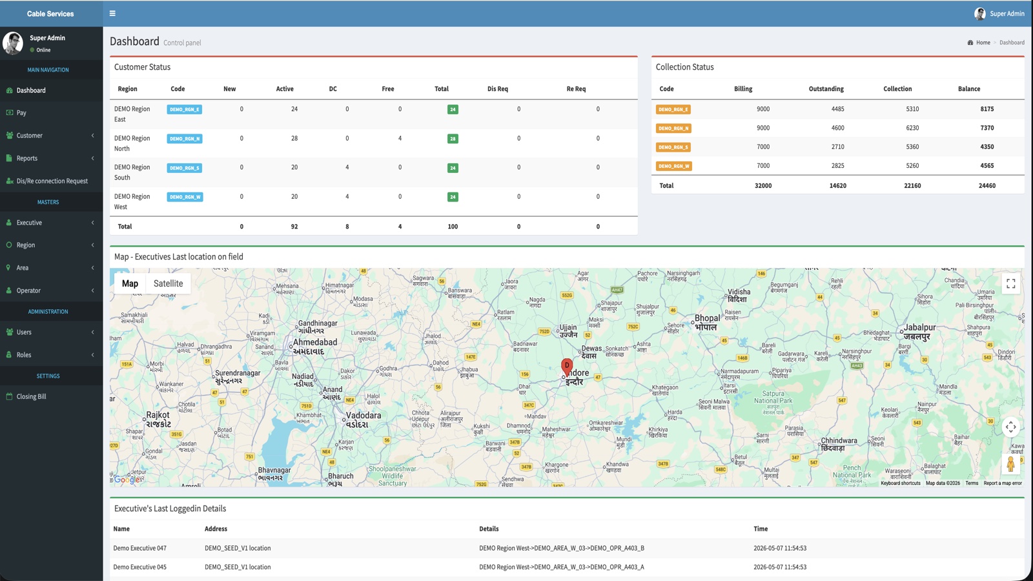Click orange DEMO_RGN_N badge in Collection Status
Screen dimensions: 1033x581
(673, 128)
